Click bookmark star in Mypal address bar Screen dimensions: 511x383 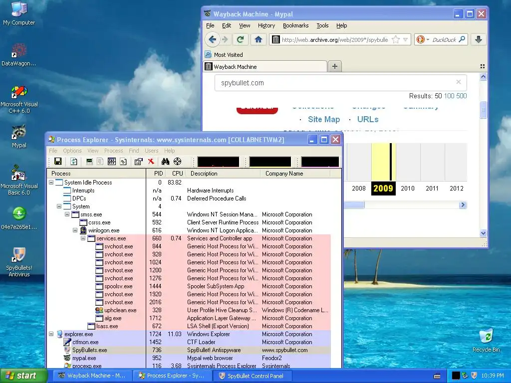click(396, 40)
